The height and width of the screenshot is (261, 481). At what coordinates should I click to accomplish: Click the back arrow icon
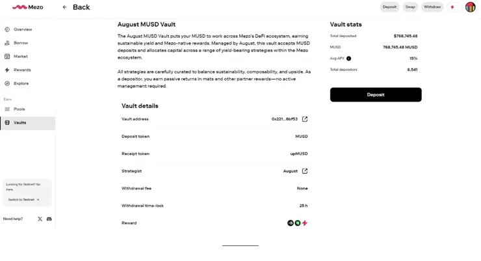click(64, 7)
